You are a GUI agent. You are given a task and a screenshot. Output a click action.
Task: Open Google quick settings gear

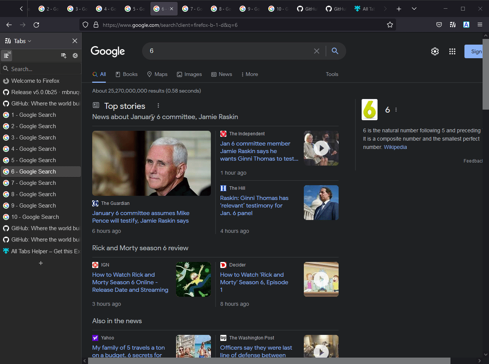[435, 51]
